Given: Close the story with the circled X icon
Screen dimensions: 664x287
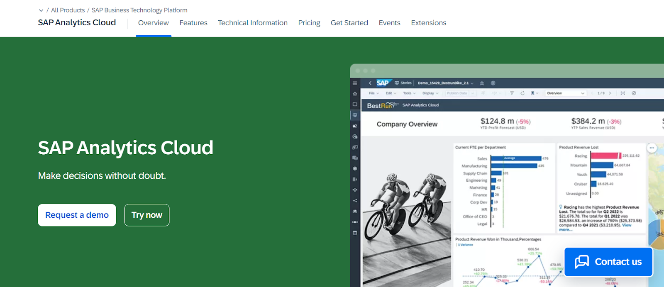Looking at the screenshot, I should click(x=493, y=83).
